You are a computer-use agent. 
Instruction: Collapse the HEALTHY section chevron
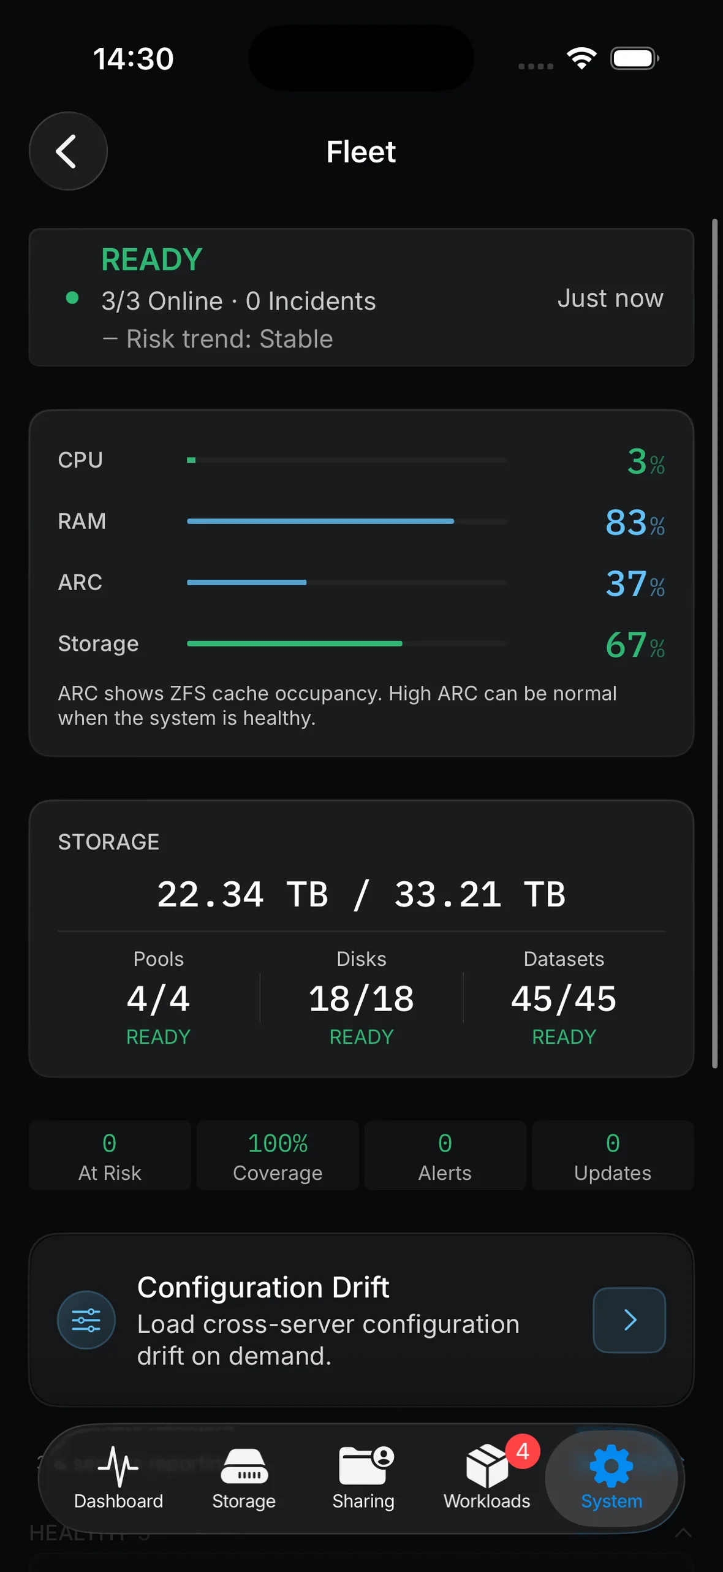point(683,1533)
